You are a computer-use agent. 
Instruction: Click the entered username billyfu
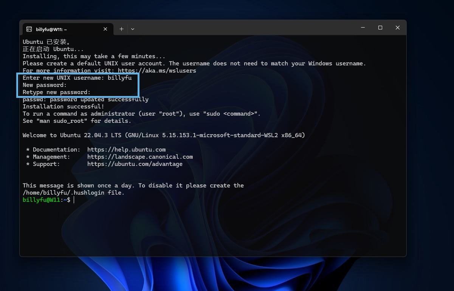click(119, 78)
